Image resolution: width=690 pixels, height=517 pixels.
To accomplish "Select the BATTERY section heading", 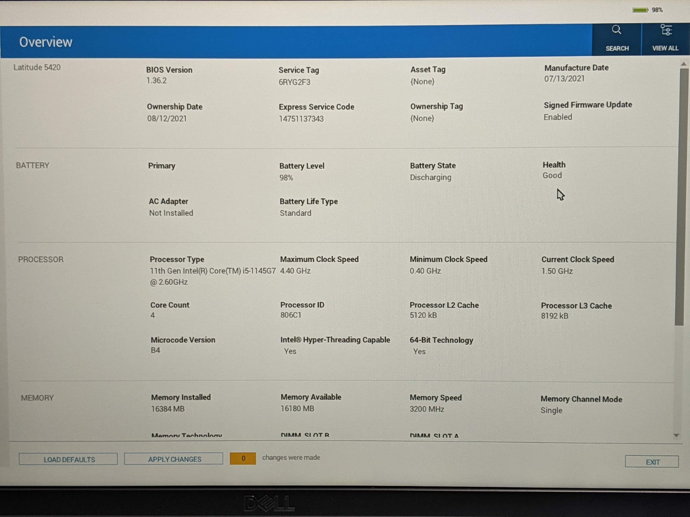I will (32, 165).
